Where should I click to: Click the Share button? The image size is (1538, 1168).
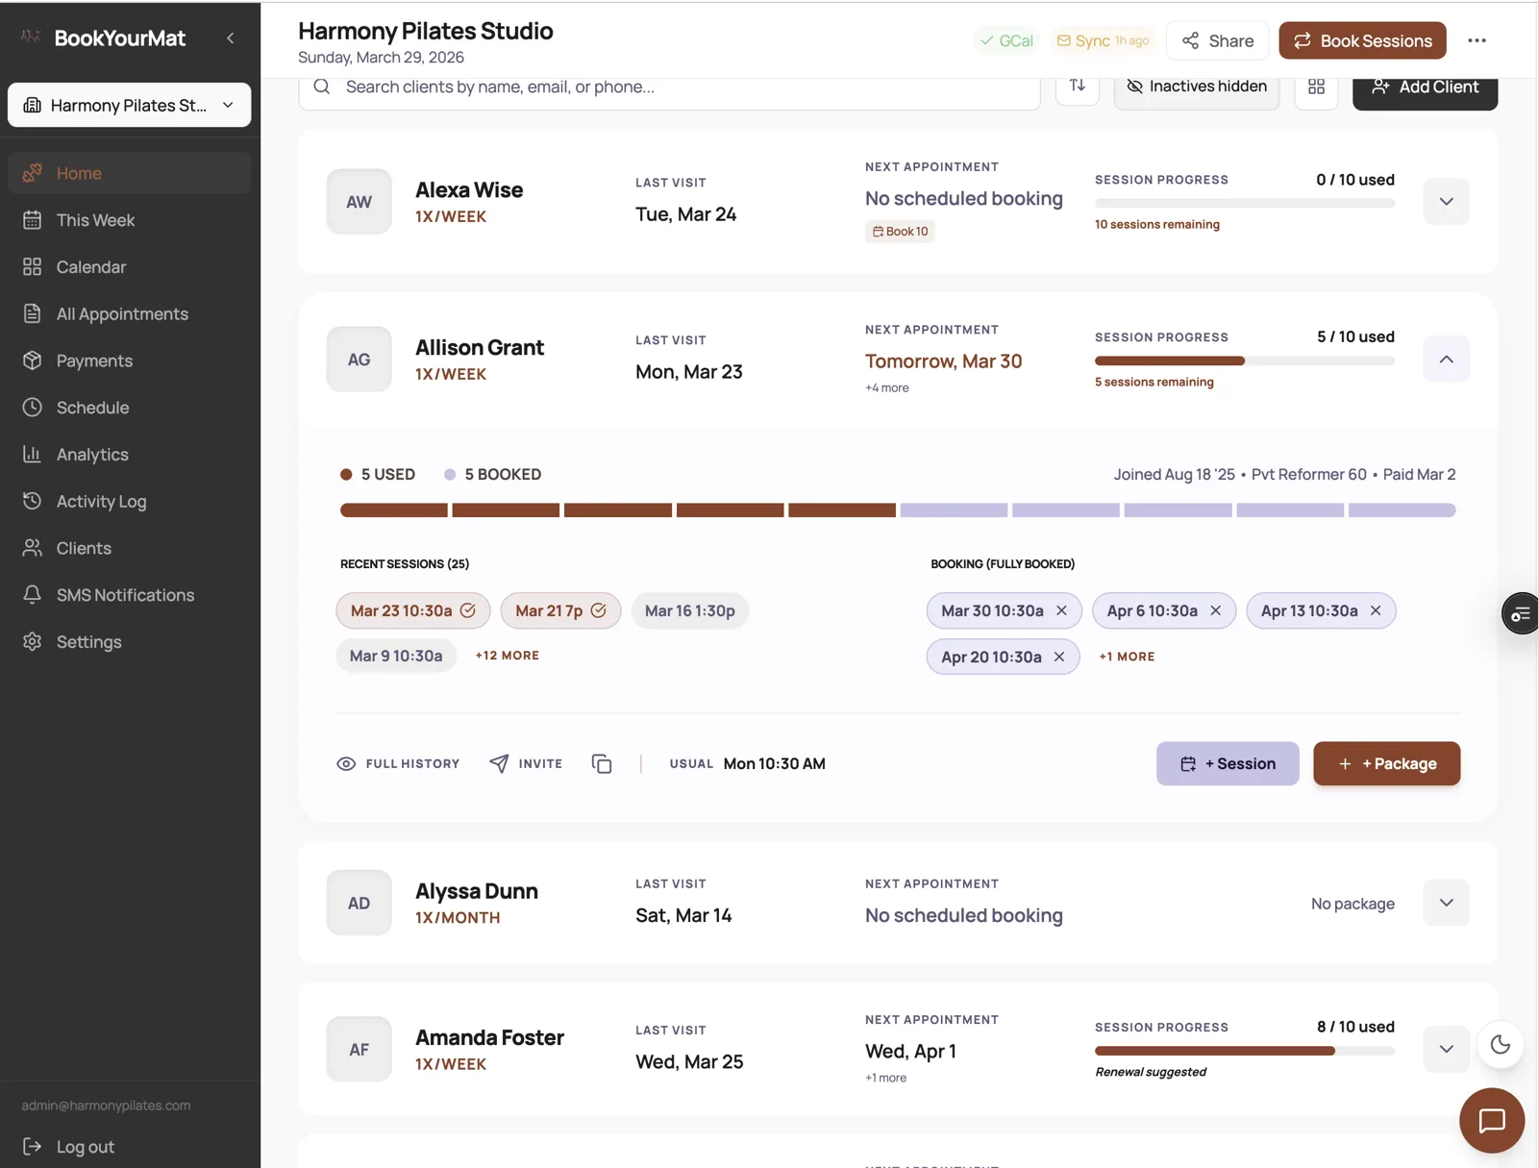pos(1218,40)
